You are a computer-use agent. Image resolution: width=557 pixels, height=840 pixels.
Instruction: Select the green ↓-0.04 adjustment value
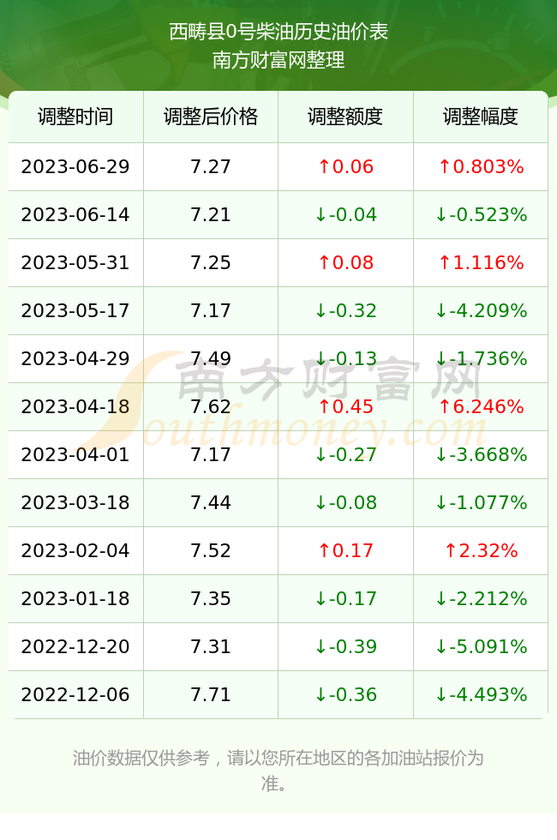345,215
